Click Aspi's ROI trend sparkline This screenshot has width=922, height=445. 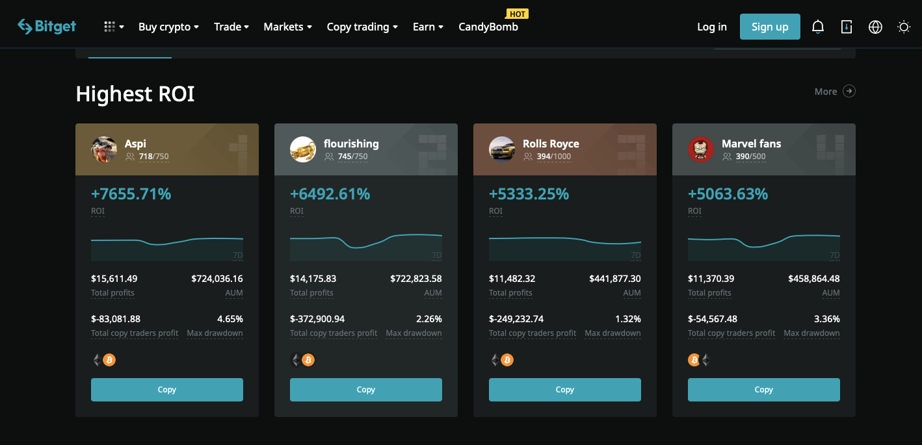pos(166,244)
